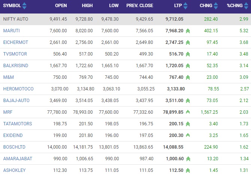Select BOSCHLTD LTP value 14,088.55

(173, 147)
